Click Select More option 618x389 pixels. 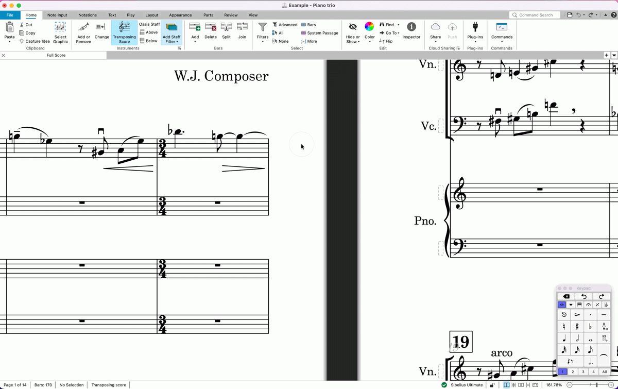point(309,41)
